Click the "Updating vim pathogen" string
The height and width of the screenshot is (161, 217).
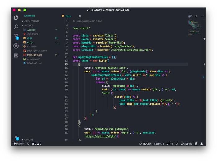click(x=111, y=129)
